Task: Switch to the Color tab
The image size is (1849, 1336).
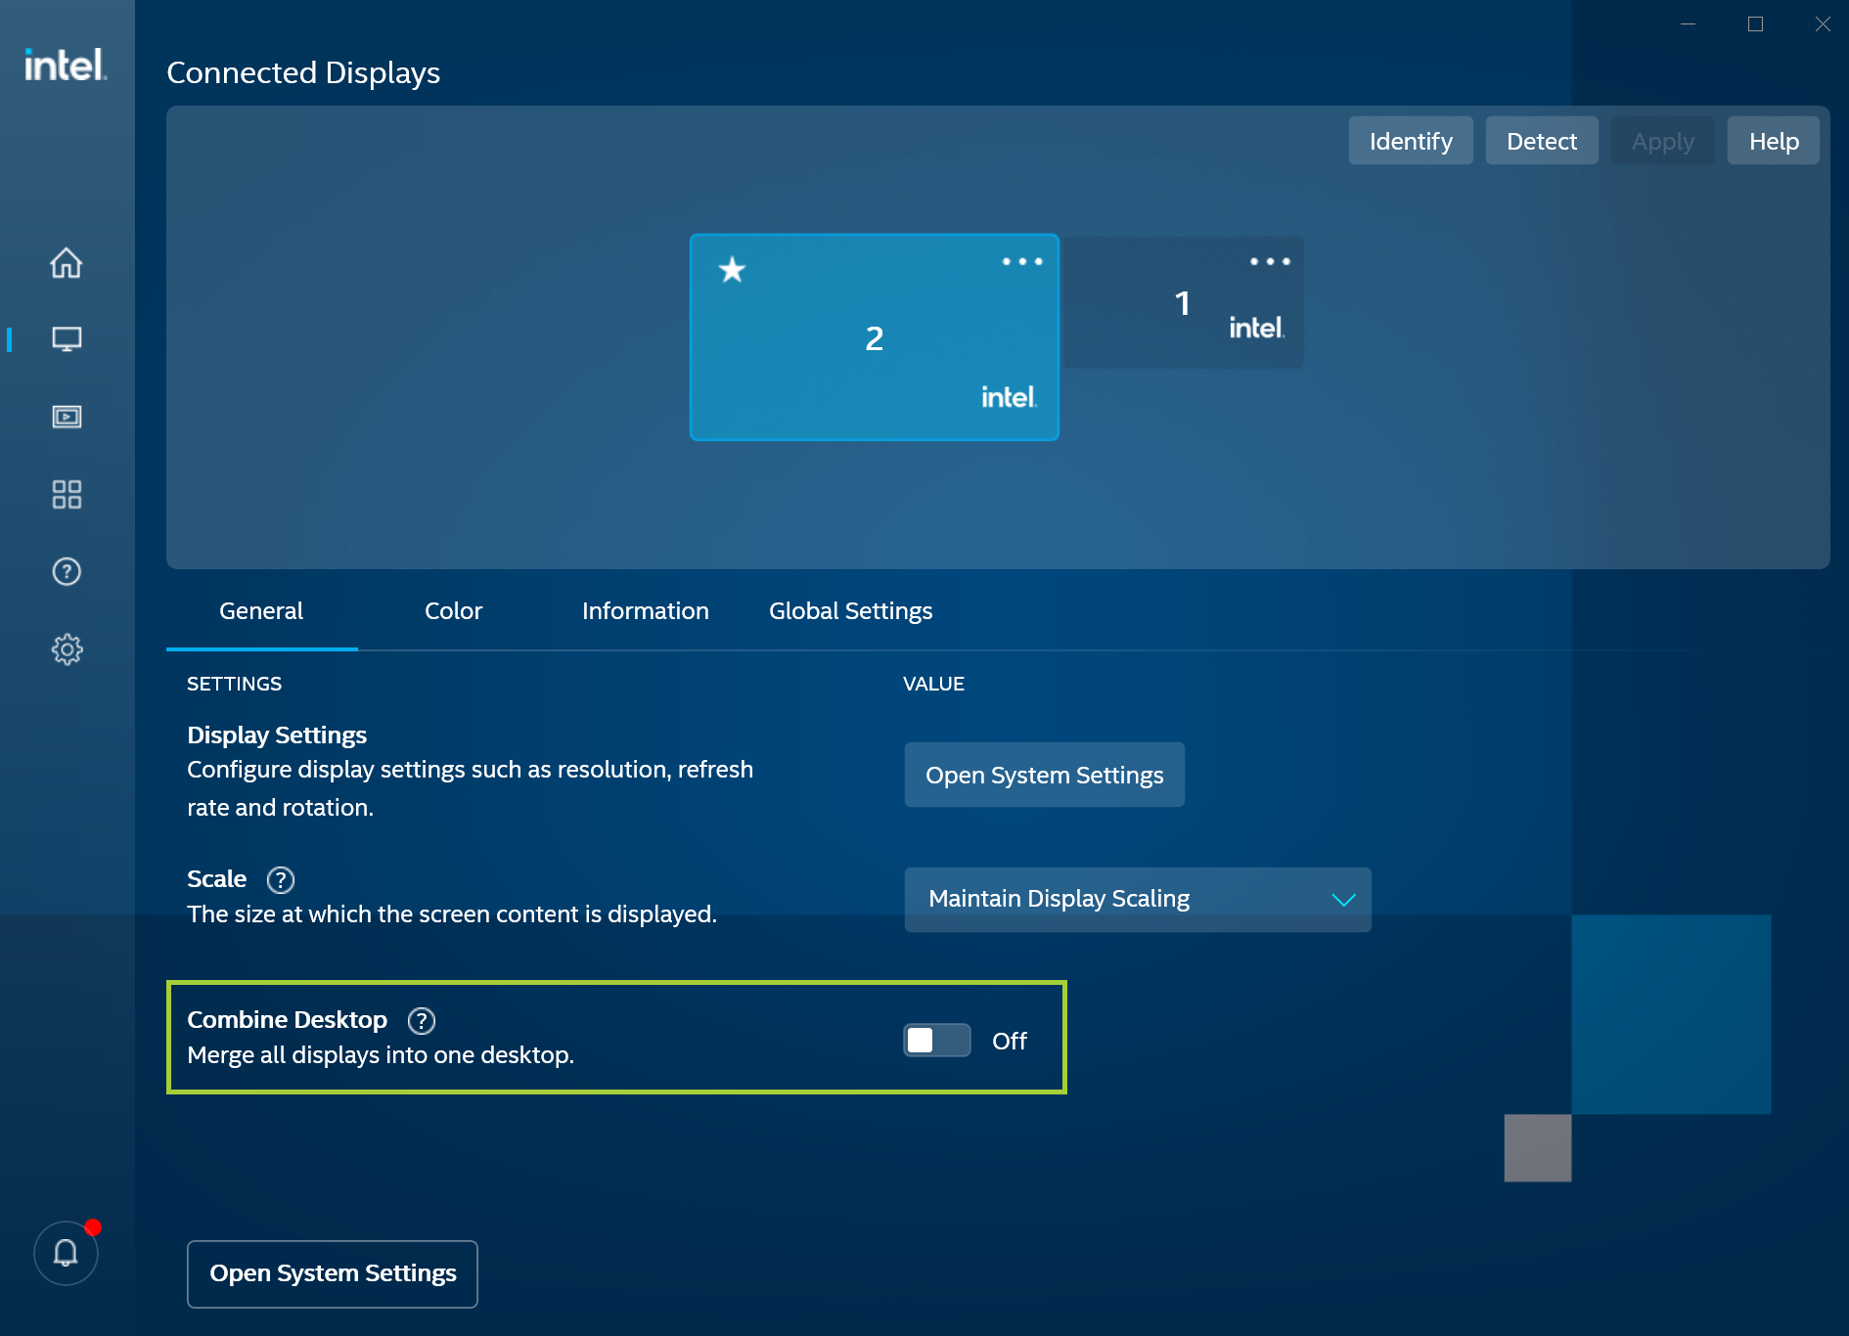Action: [x=453, y=611]
